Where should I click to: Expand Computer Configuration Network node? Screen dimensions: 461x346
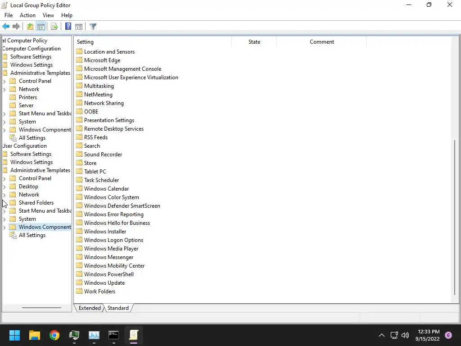4,90
